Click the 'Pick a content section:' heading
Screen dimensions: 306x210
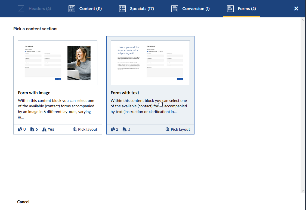pos(35,29)
